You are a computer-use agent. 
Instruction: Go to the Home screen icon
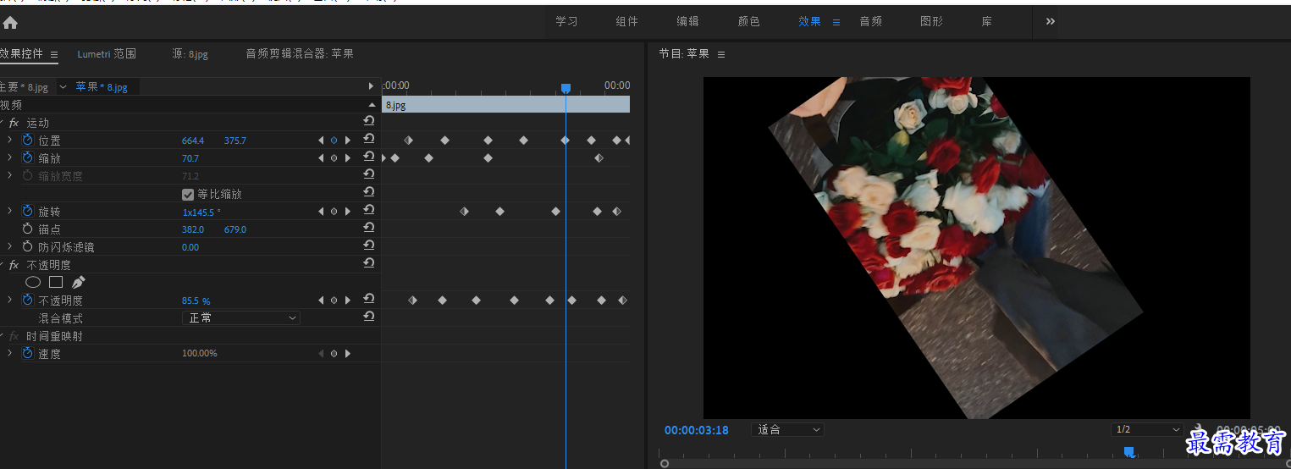coord(10,23)
